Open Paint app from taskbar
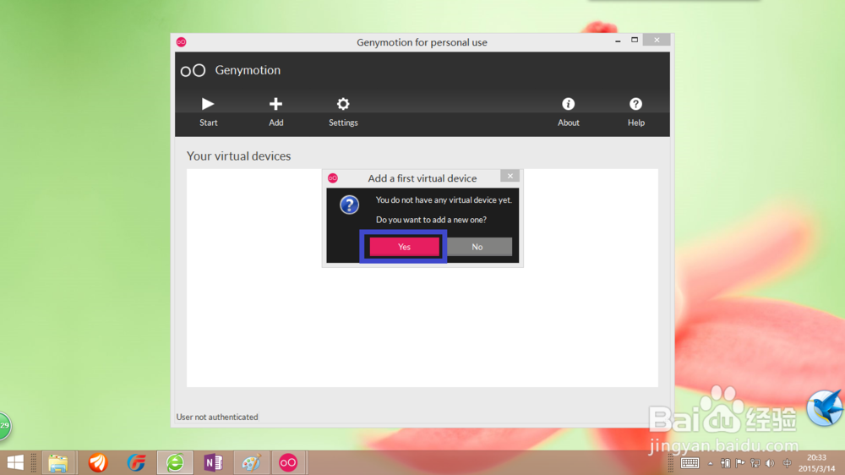 click(x=251, y=462)
